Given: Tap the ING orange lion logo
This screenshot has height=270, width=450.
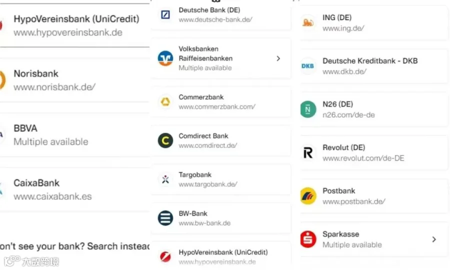Looking at the screenshot, I should tap(308, 22).
